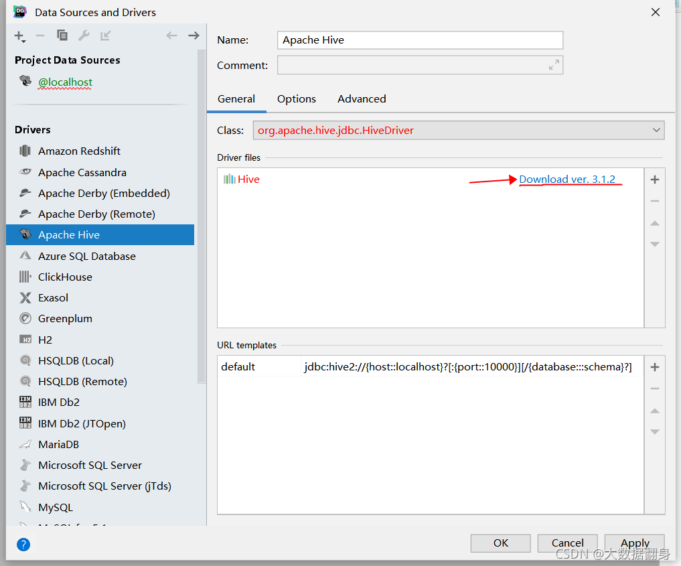Image resolution: width=681 pixels, height=566 pixels.
Task: Add a URL template with plus button
Action: click(655, 368)
